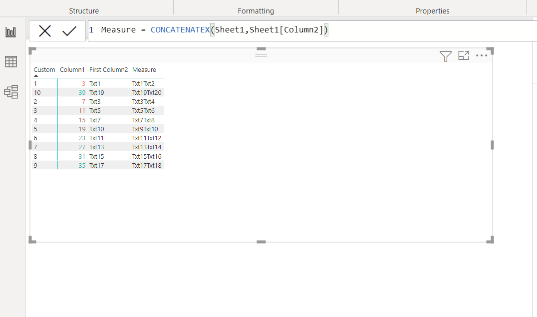Select the cell Txt3Txt4
Viewport: 537px width, 317px height.
[143, 102]
